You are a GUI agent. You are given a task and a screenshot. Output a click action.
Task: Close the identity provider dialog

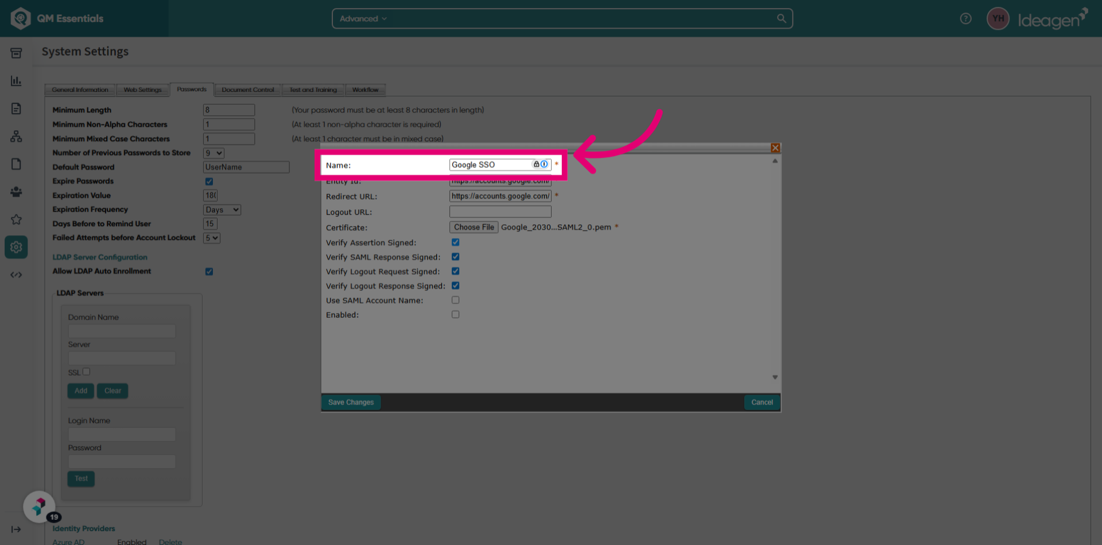pos(775,148)
